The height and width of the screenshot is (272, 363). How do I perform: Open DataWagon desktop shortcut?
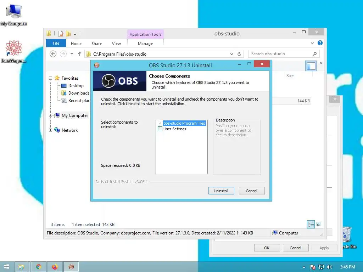(13, 51)
